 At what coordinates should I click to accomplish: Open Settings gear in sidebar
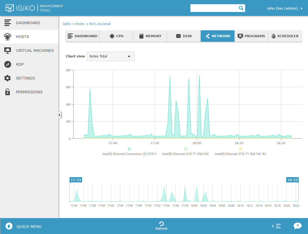point(7,78)
